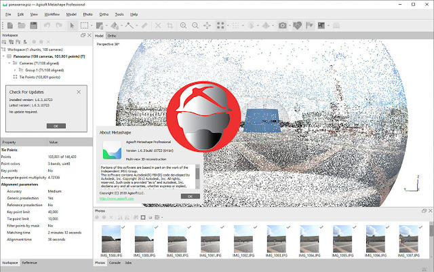Click the New document icon
Screen dimensions: 434x272
point(10,26)
